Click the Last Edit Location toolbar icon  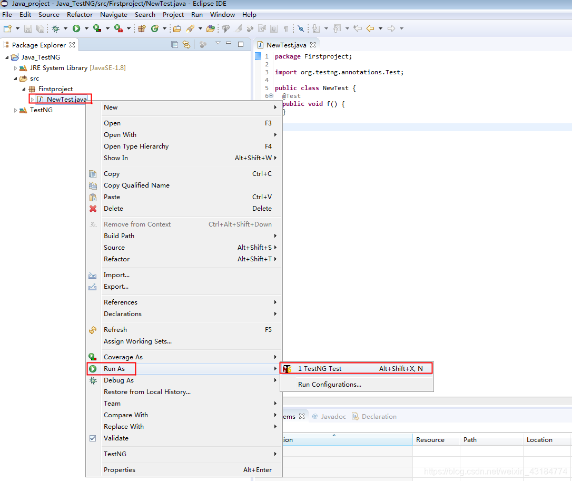(358, 28)
